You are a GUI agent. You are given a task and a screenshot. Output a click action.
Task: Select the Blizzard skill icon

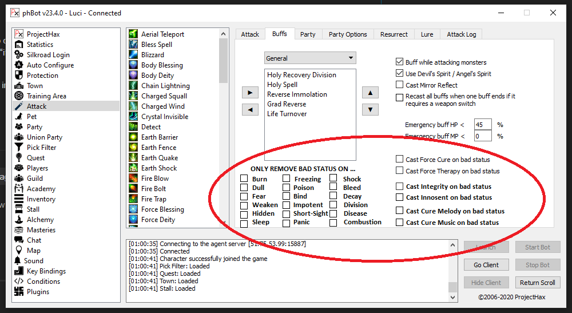point(133,55)
